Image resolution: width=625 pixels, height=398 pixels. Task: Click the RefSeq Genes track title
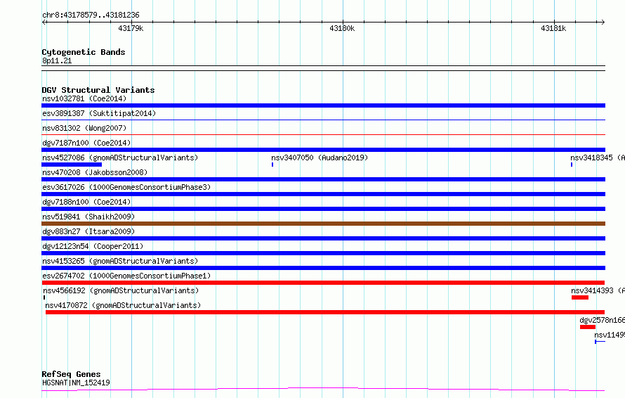72,374
